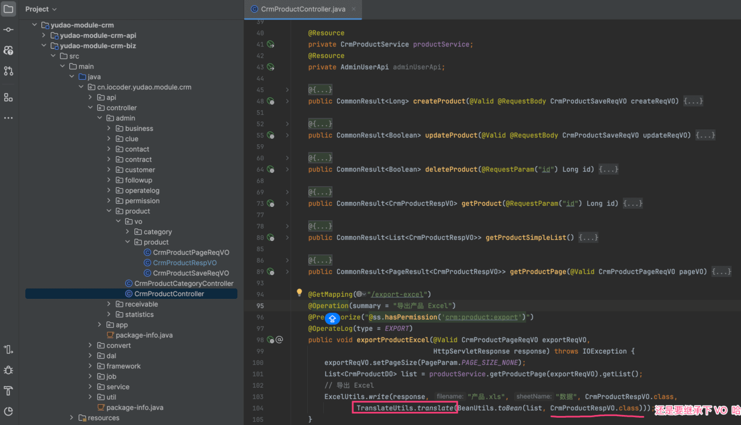Collapse the product package folder
Viewport: 741px width, 425px height.
tap(109, 211)
